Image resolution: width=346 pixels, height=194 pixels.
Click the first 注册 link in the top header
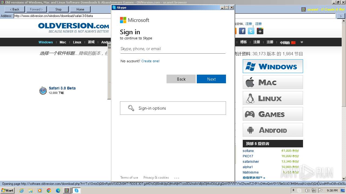tap(248, 24)
